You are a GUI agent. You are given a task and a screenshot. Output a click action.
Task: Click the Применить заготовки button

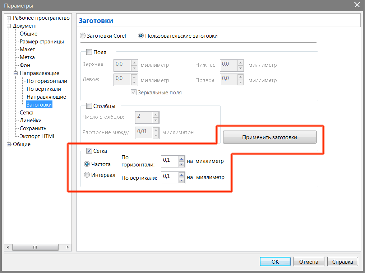[x=269, y=137]
